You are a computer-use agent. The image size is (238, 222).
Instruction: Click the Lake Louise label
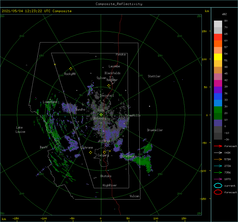coord(20,130)
